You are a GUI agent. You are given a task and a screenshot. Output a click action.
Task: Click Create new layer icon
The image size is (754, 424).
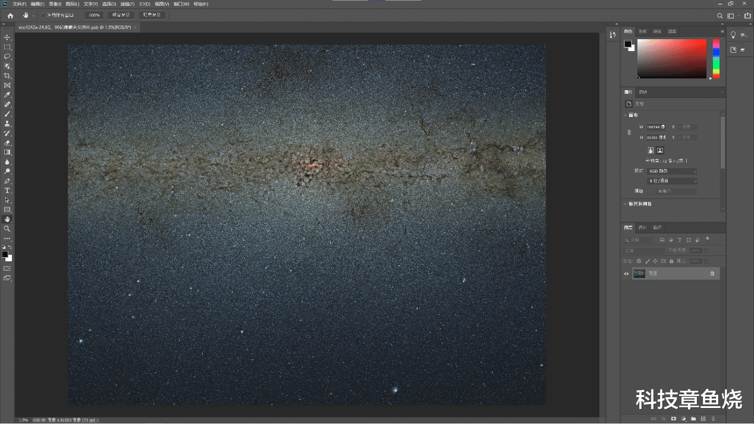point(703,419)
